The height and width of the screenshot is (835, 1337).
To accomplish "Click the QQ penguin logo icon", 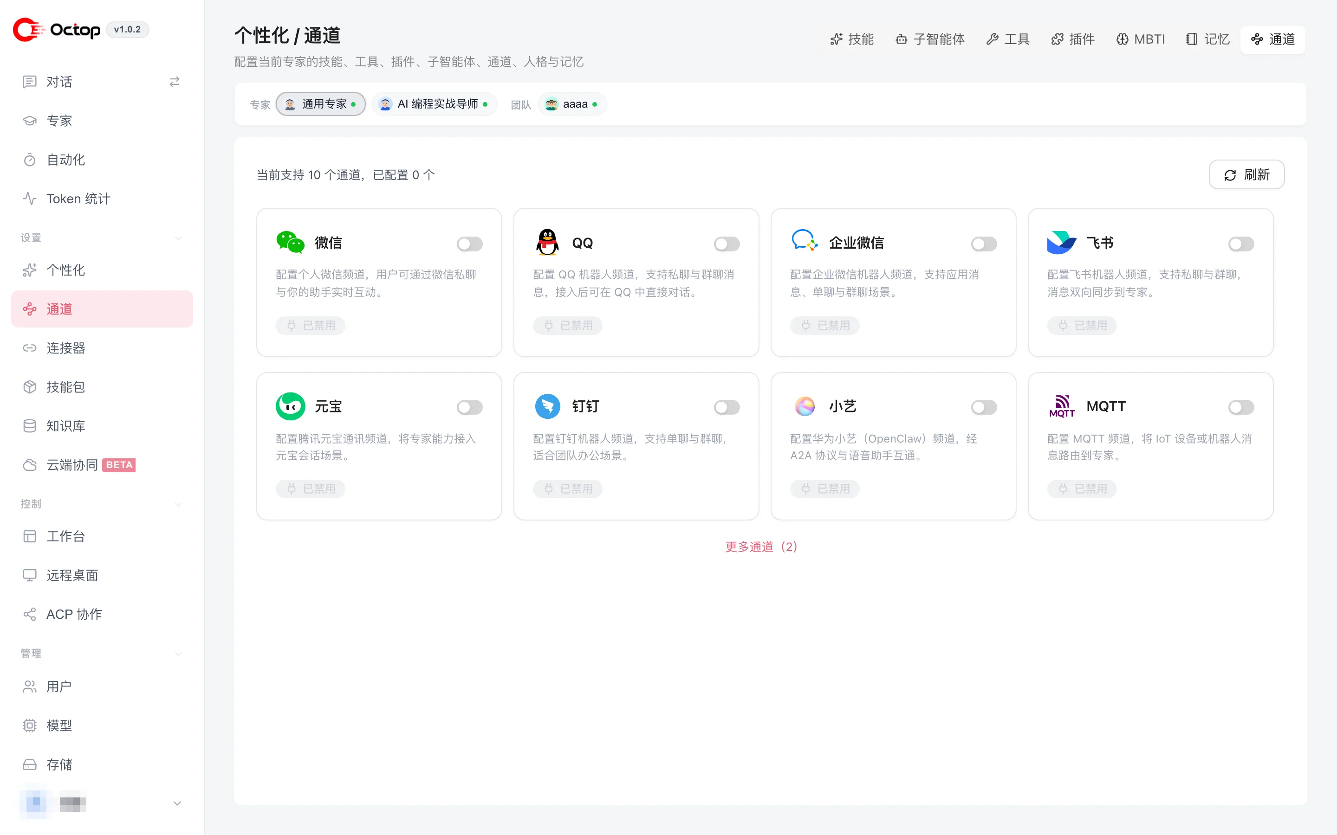I will click(x=547, y=243).
